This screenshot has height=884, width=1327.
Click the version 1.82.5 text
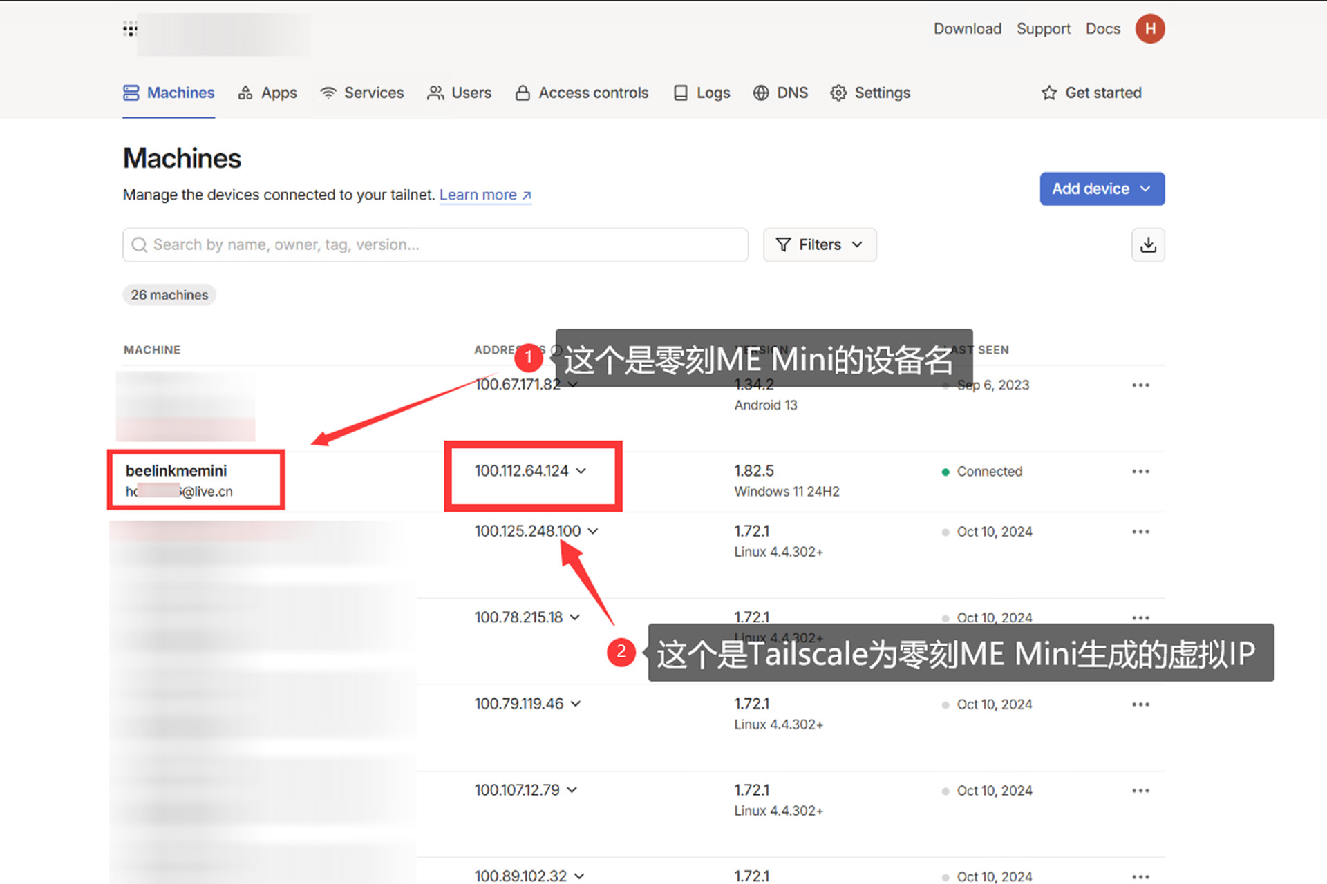[x=754, y=471]
